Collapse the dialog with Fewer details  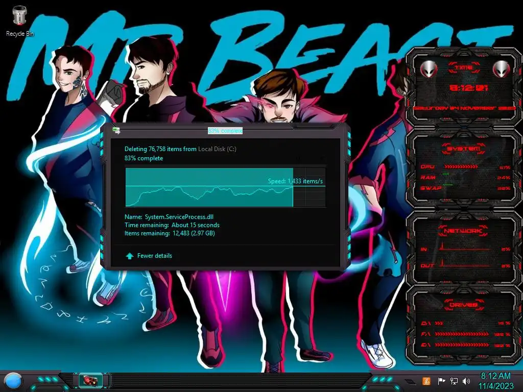click(149, 256)
